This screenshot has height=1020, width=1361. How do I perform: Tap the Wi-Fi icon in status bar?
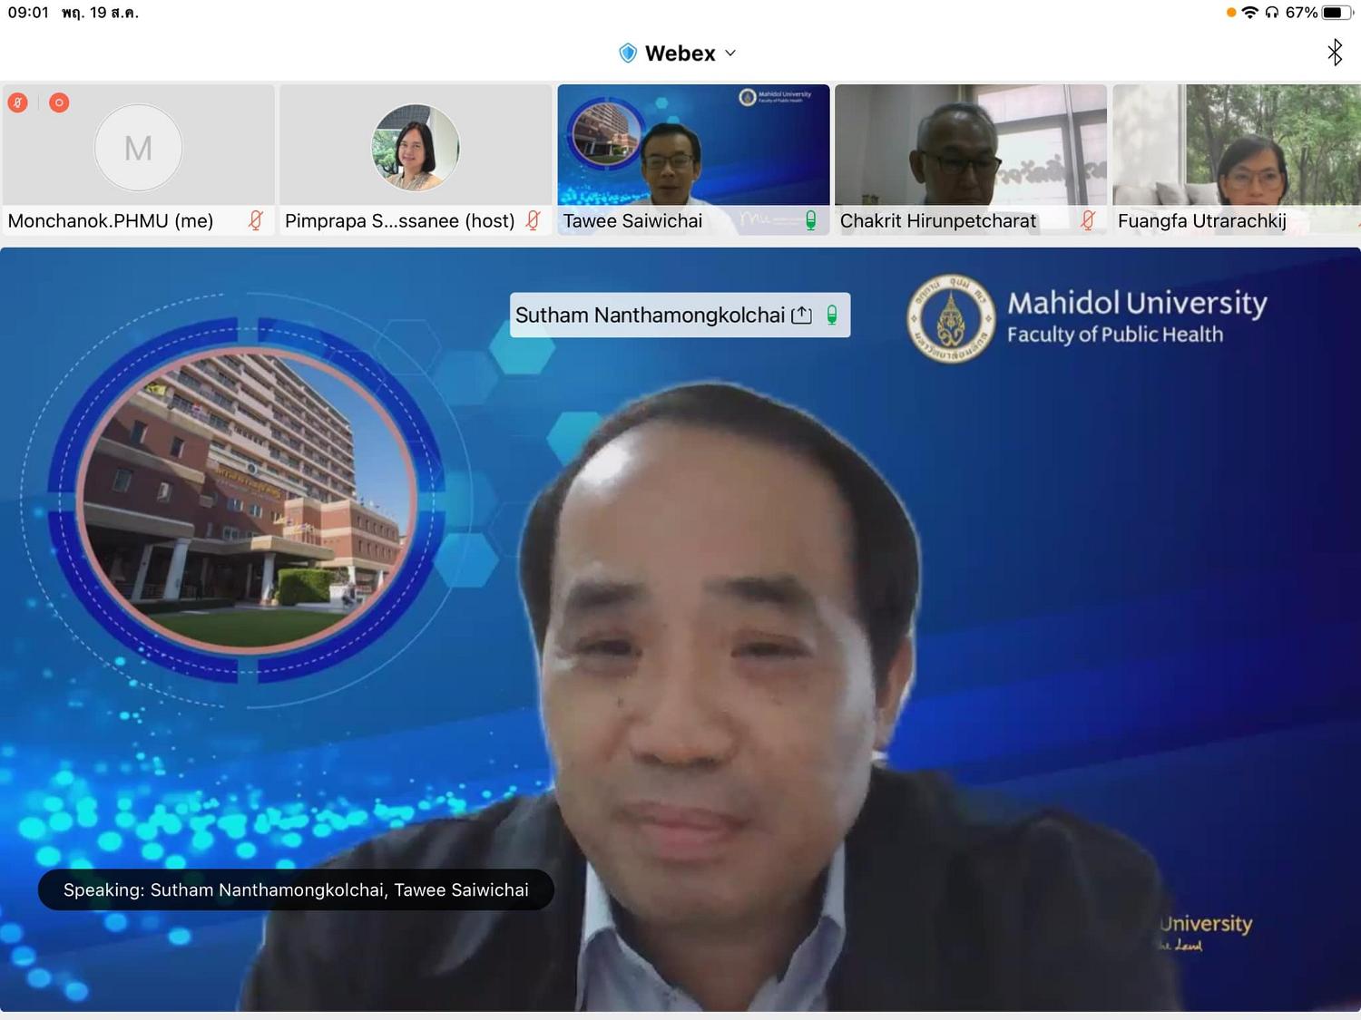click(x=1250, y=13)
